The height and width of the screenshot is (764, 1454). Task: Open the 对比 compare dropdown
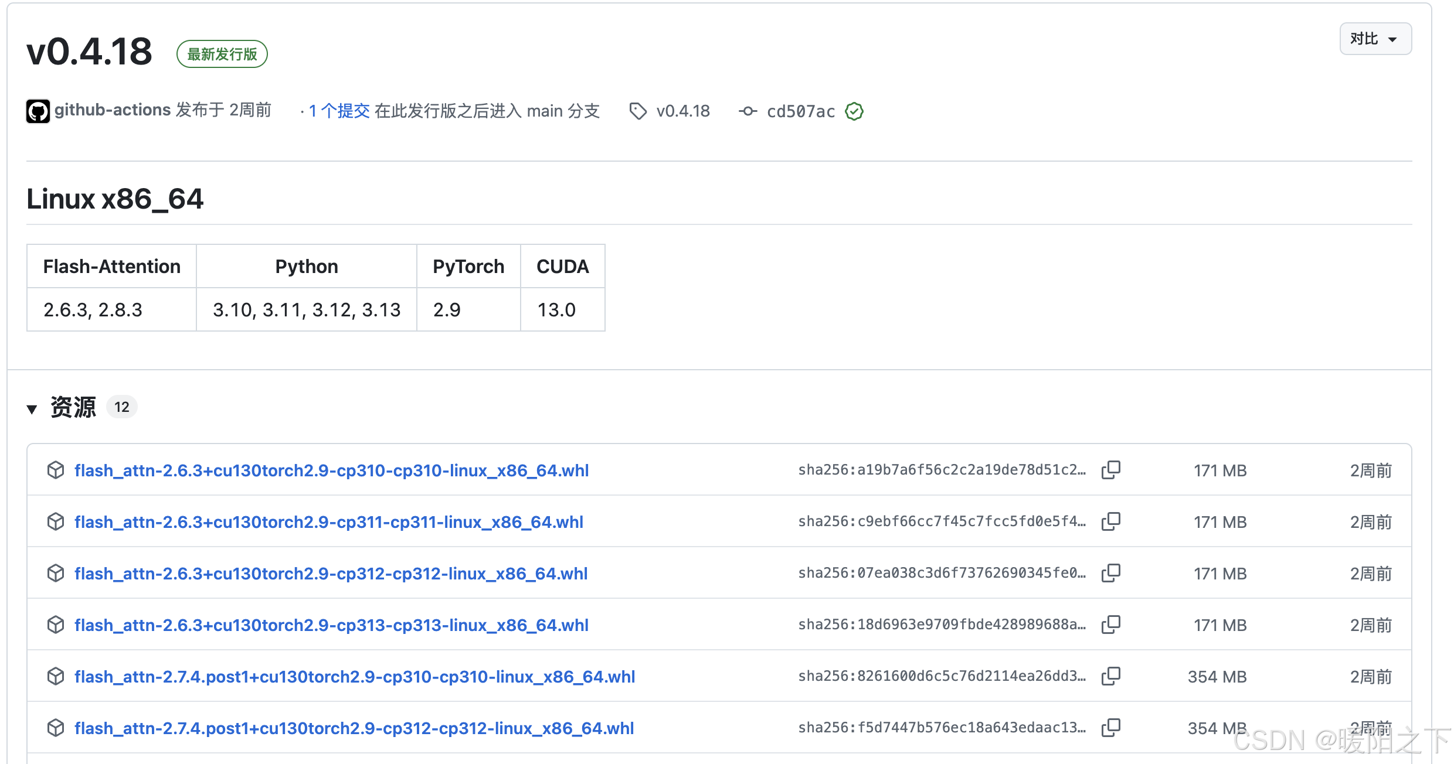[1375, 39]
